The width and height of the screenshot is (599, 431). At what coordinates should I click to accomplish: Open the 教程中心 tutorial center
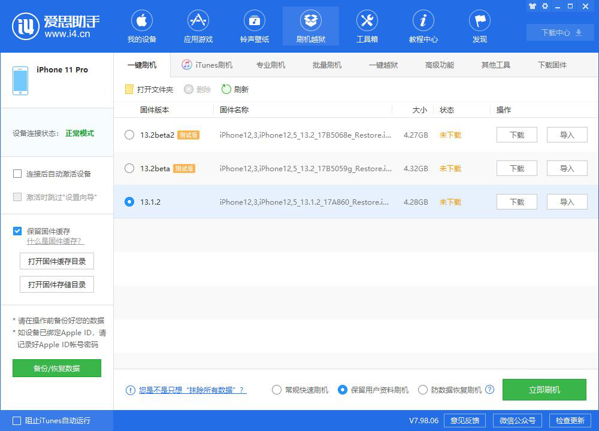423,26
